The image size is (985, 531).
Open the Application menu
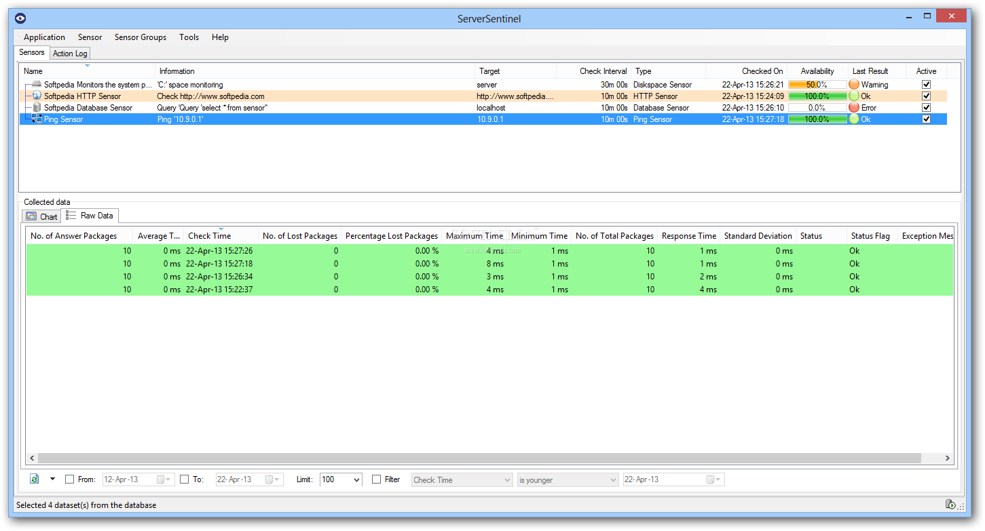(x=45, y=37)
